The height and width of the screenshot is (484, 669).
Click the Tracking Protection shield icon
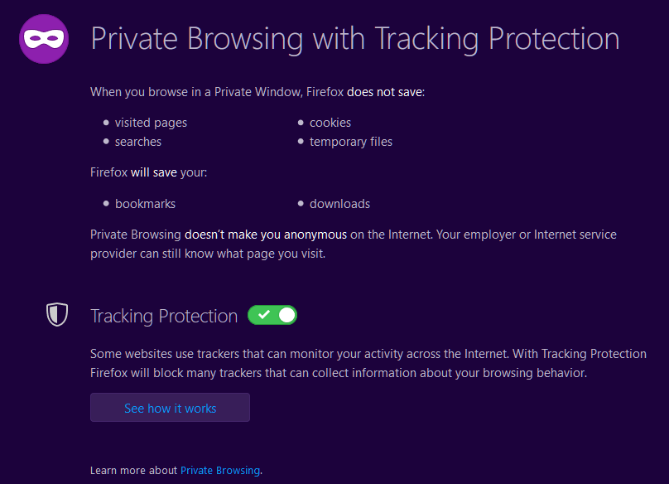[x=57, y=314]
